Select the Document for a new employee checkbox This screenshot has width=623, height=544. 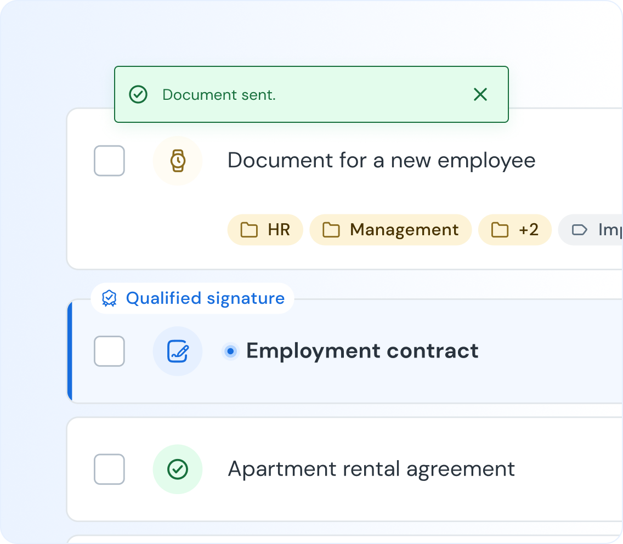(110, 161)
